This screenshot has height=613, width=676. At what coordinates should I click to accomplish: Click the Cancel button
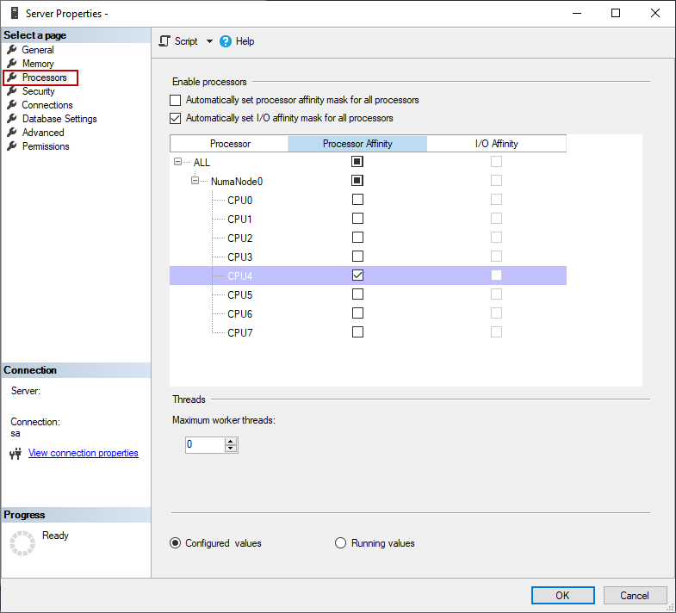click(635, 595)
